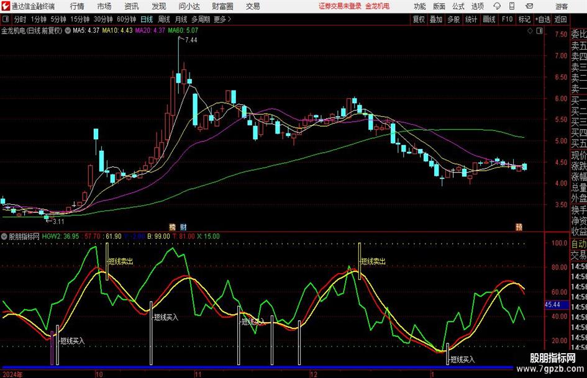Click the 榜 marker icon on the chart
The width and height of the screenshot is (587, 378).
(x=173, y=227)
